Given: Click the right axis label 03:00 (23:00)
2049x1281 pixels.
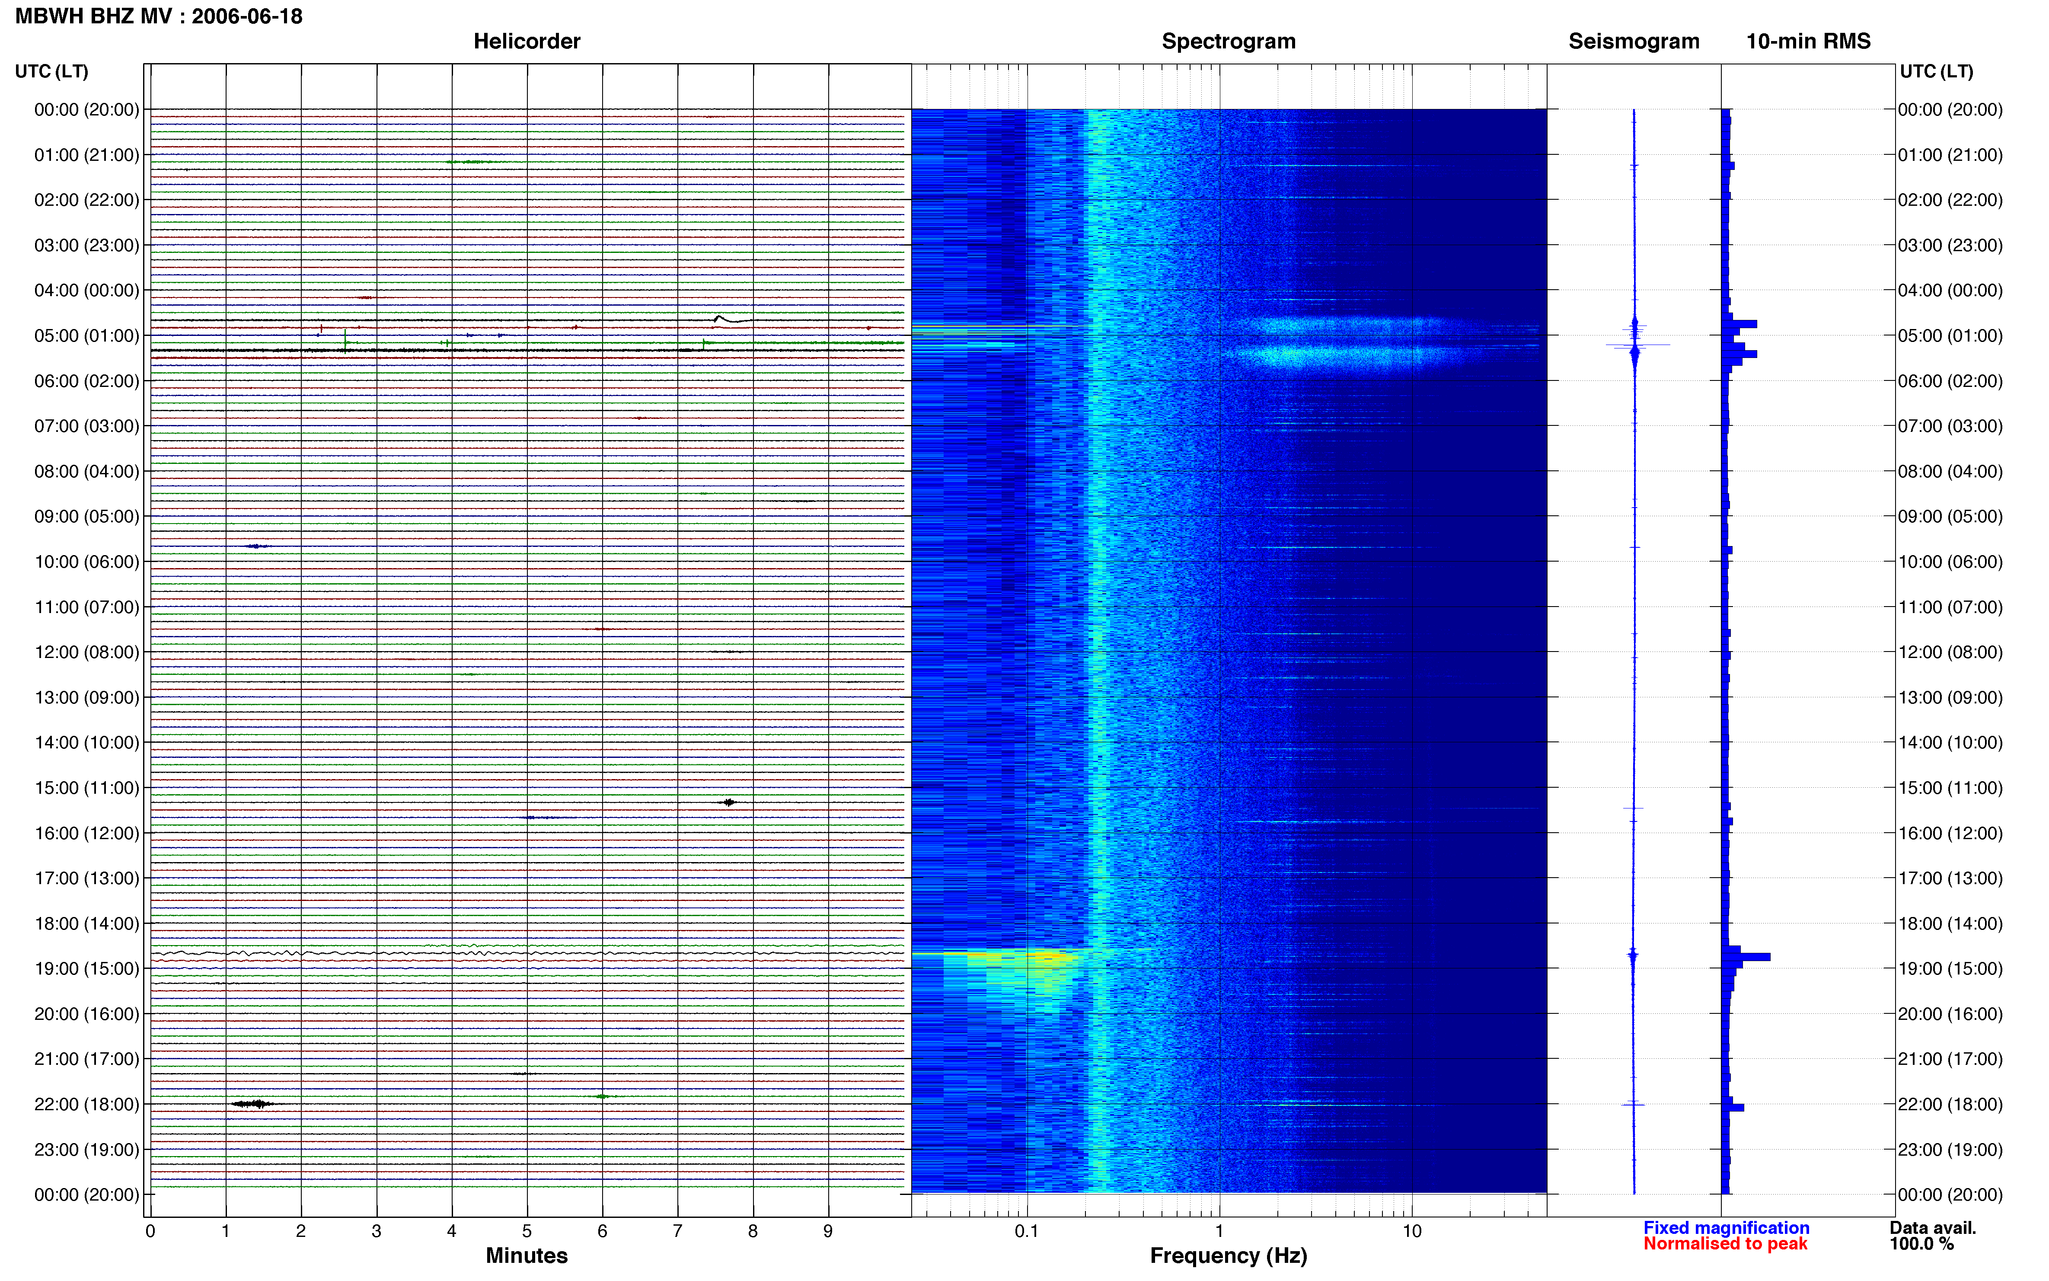Looking at the screenshot, I should 1950,245.
